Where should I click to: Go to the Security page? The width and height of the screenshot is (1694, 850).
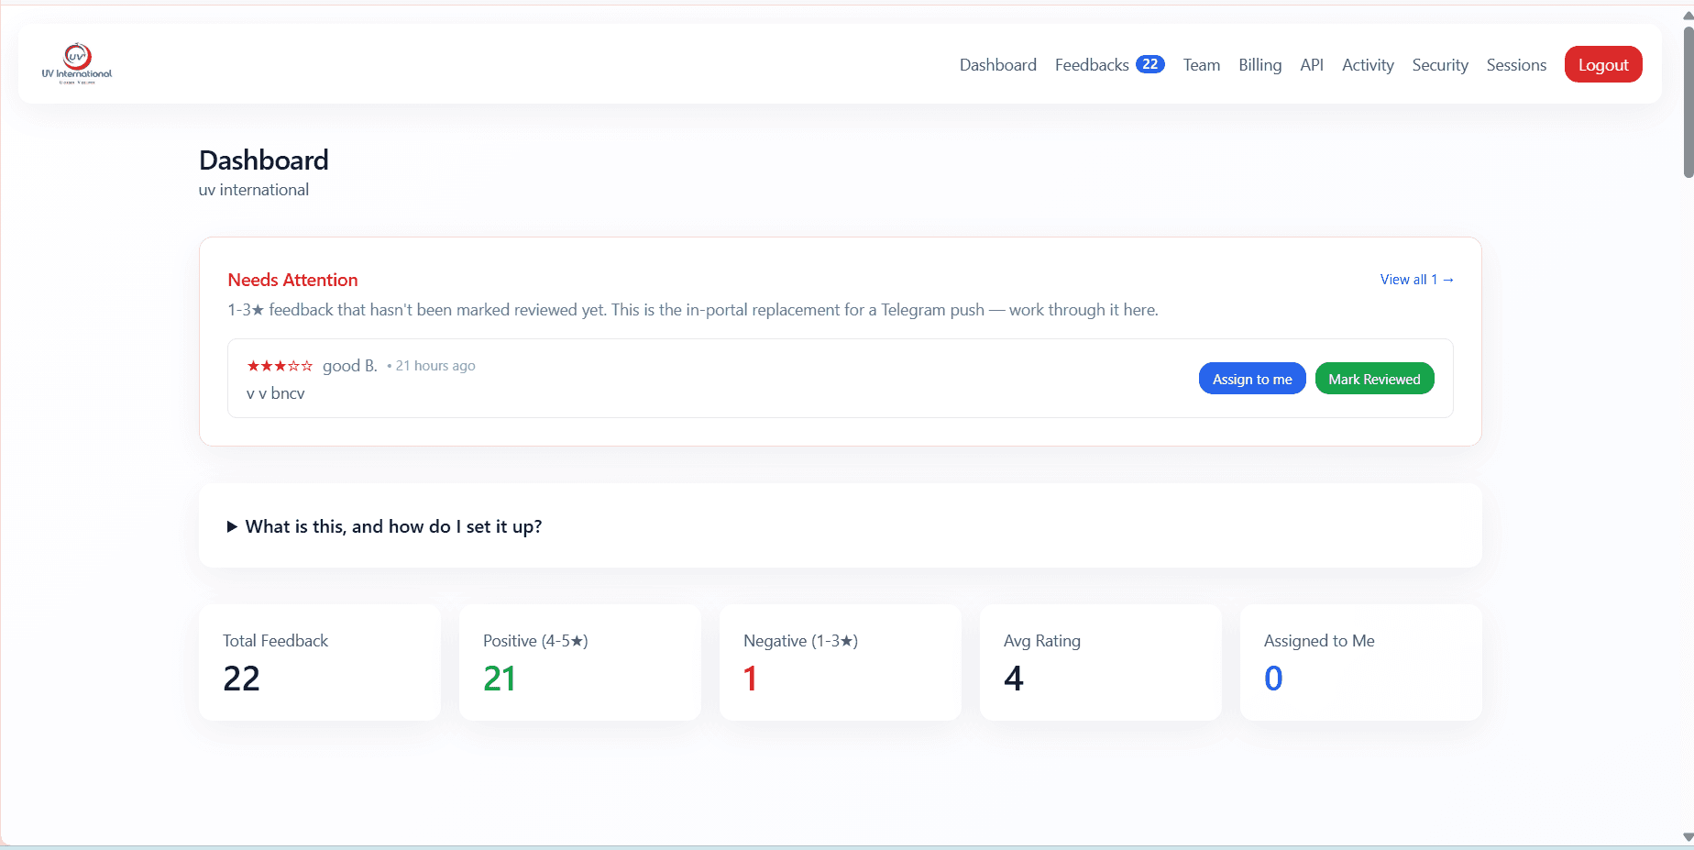(x=1439, y=65)
